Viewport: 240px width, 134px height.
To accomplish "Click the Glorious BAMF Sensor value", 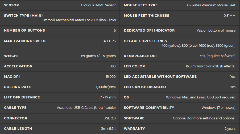I will [x=98, y=5].
